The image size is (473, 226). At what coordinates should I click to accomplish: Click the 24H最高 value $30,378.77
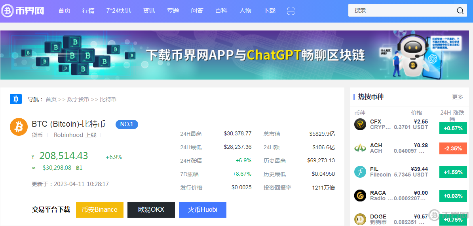238,133
